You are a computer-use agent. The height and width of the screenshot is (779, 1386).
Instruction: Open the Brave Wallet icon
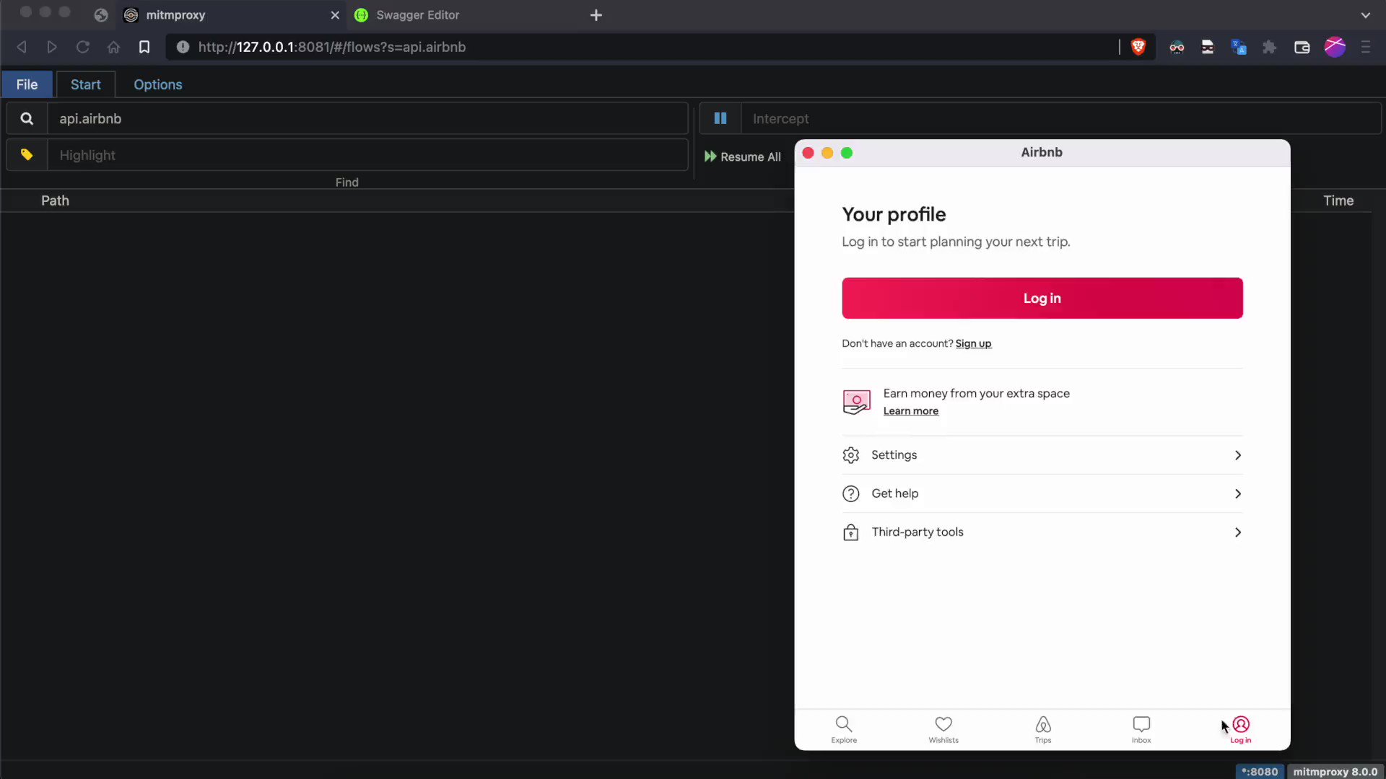pos(1302,47)
